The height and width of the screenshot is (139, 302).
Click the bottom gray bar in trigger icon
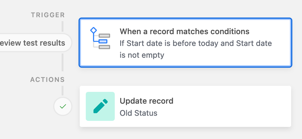pos(104,47)
